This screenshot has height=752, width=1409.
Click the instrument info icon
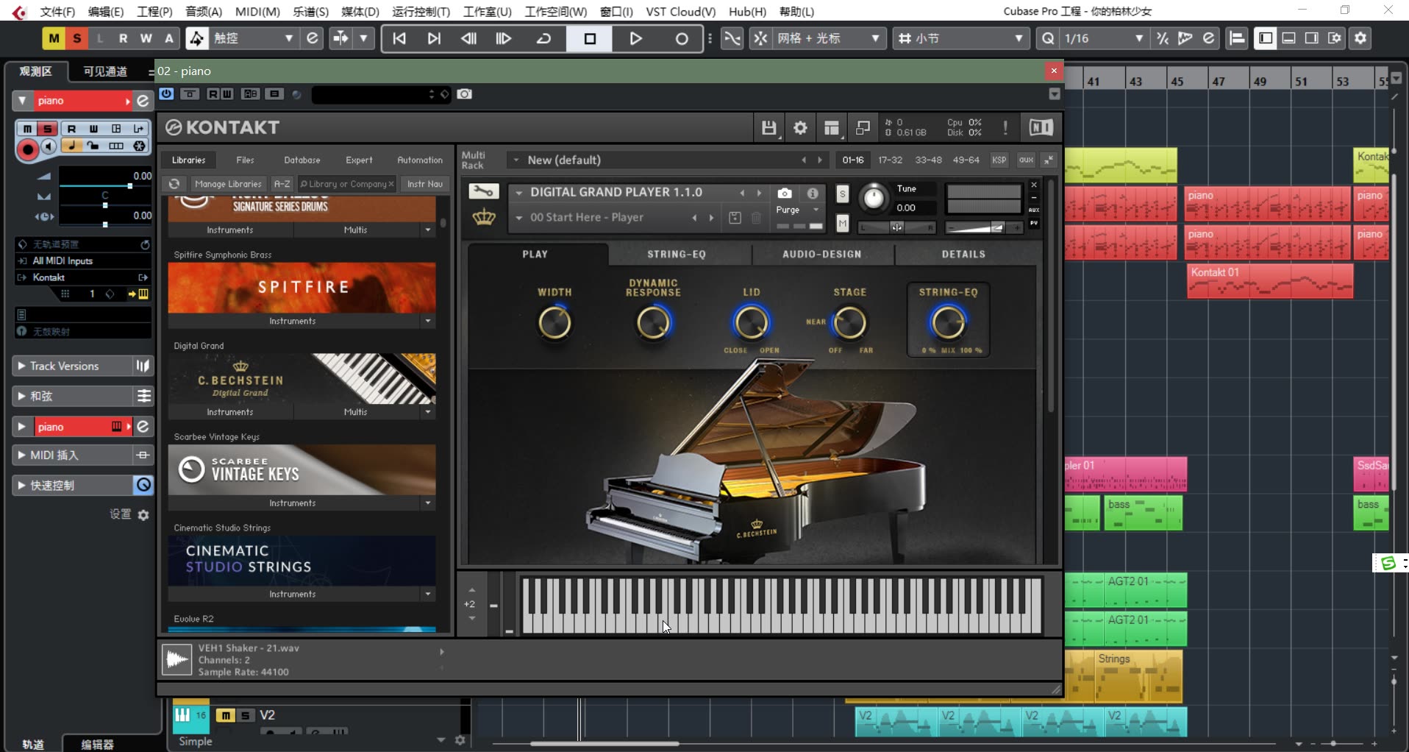pos(813,194)
